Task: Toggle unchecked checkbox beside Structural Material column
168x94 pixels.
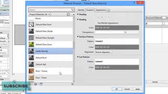Action: pyautogui.click(x=164, y=23)
